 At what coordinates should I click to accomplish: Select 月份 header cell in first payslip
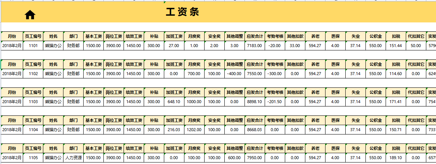pos(12,36)
